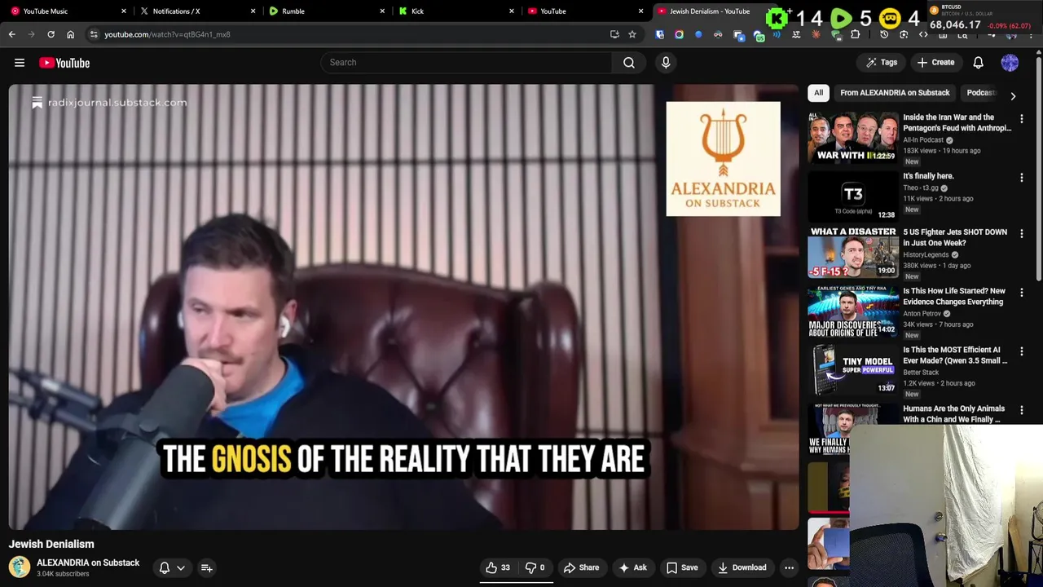The width and height of the screenshot is (1043, 587).
Task: Open ALEXANDRIA on Substack channel avatar
Action: point(20,567)
